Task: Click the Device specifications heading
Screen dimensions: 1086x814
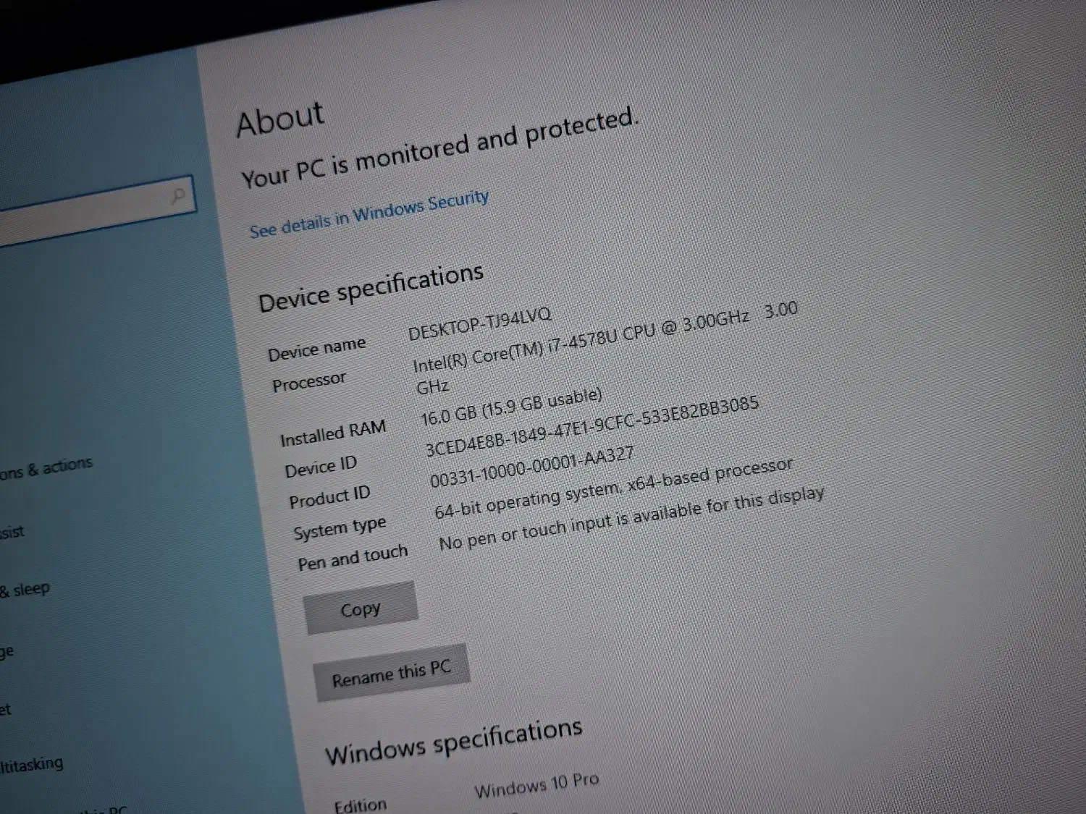Action: click(371, 288)
